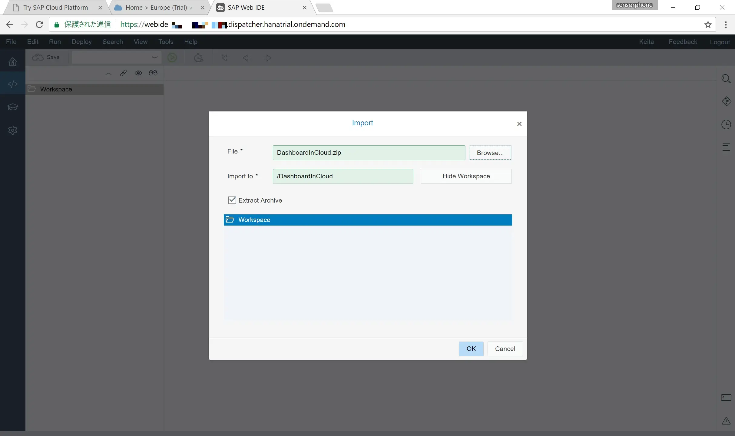Open the Git pane icon

pos(726,101)
